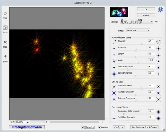Click the Cancel button

click(146, 15)
